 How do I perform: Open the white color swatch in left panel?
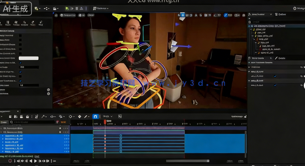[x=28, y=58]
